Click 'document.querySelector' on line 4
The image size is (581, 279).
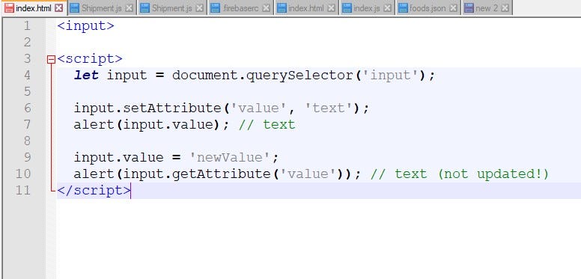pyautogui.click(x=262, y=76)
